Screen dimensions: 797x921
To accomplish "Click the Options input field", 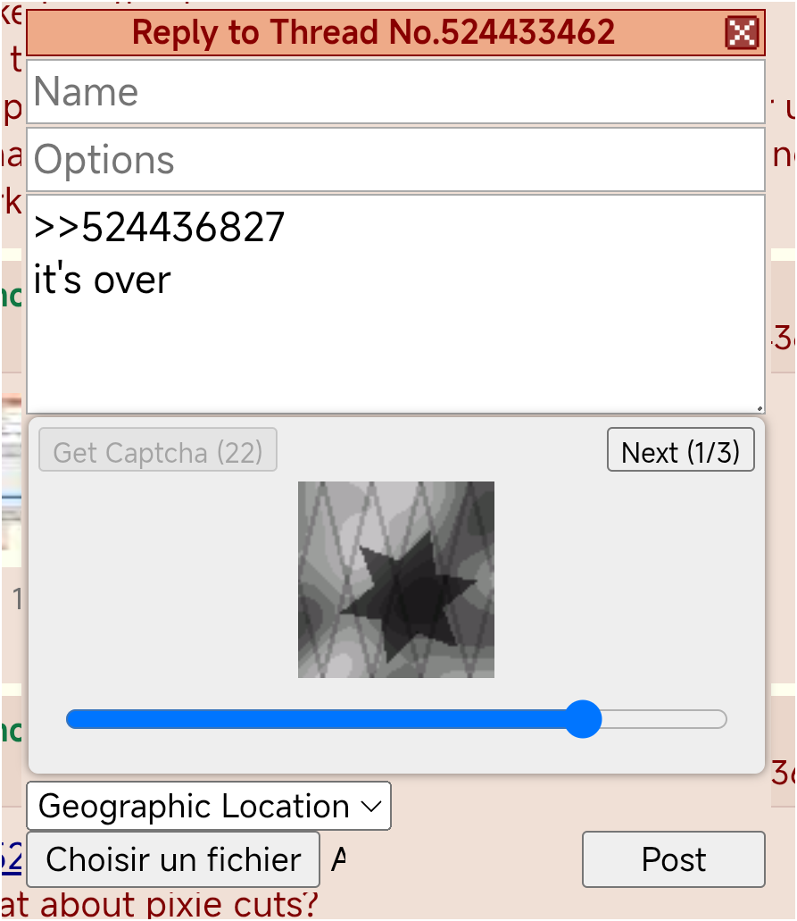I will tap(395, 160).
